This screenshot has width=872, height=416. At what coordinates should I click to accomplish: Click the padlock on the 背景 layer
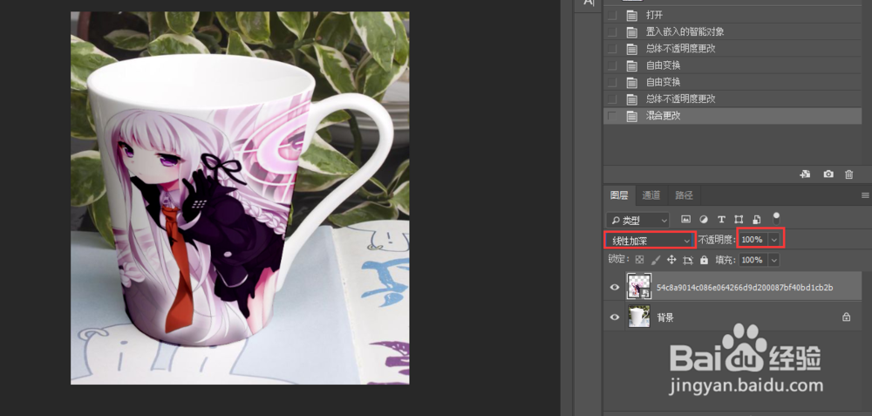(846, 317)
